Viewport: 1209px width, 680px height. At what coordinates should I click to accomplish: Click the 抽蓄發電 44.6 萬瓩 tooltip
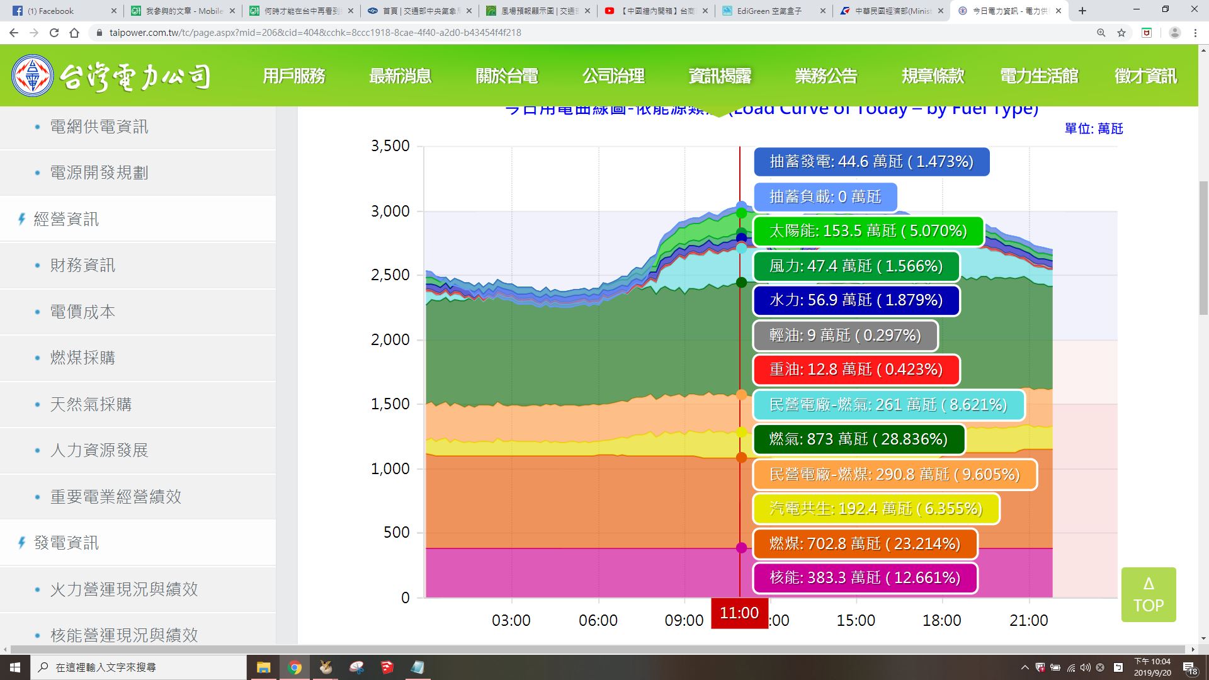click(871, 162)
